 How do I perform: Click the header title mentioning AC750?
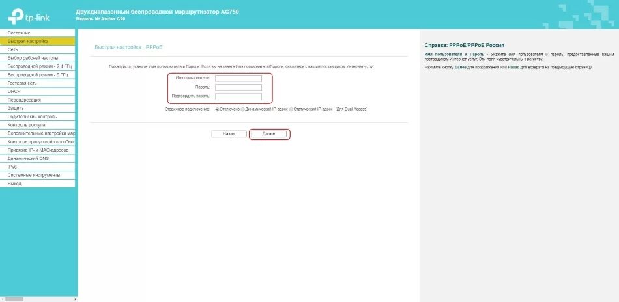click(157, 12)
